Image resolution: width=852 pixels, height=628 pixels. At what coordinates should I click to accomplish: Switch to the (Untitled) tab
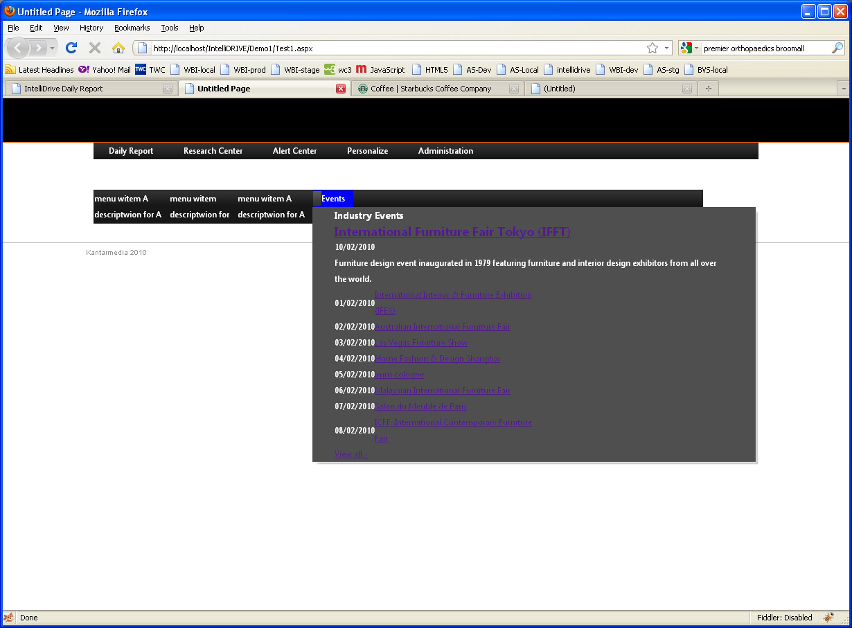click(610, 89)
